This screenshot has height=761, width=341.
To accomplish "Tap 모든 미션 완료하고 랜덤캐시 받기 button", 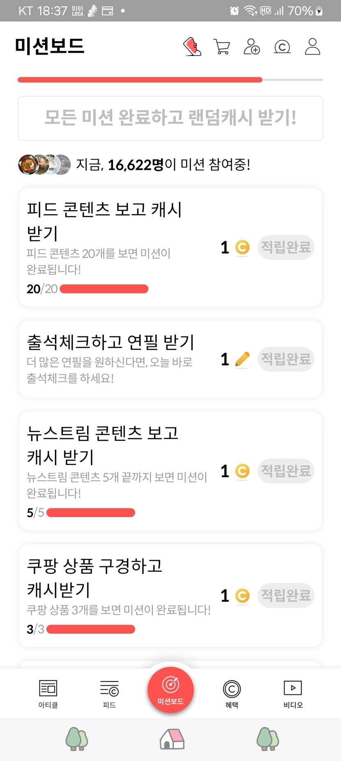I will coord(170,118).
